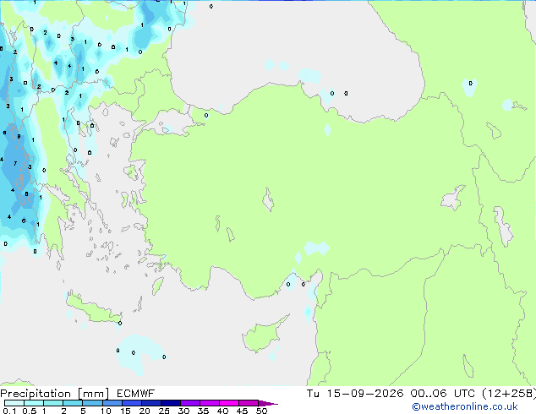This screenshot has width=536, height=414.
Task: Click the weatheronline.co.uk copyright link
Action: (464, 406)
